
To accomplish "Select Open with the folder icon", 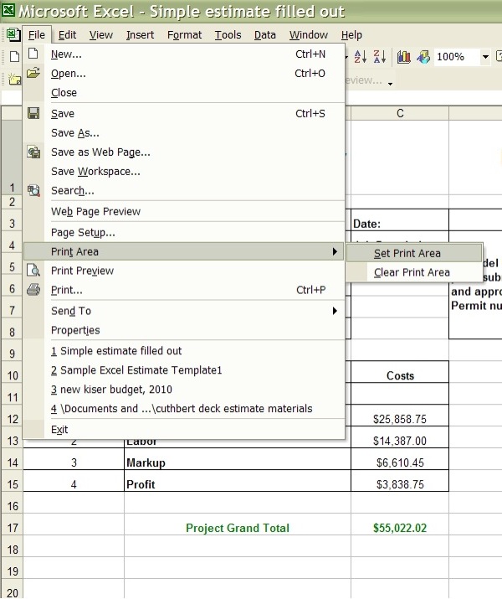I will (x=69, y=74).
